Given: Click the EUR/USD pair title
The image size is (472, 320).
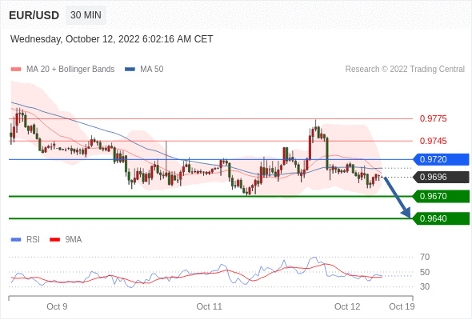Looking at the screenshot, I should coord(34,15).
